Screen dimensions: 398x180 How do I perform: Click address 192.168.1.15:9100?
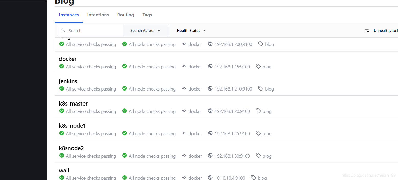[x=232, y=67]
